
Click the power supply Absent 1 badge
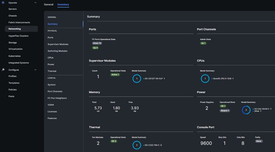click(x=225, y=111)
